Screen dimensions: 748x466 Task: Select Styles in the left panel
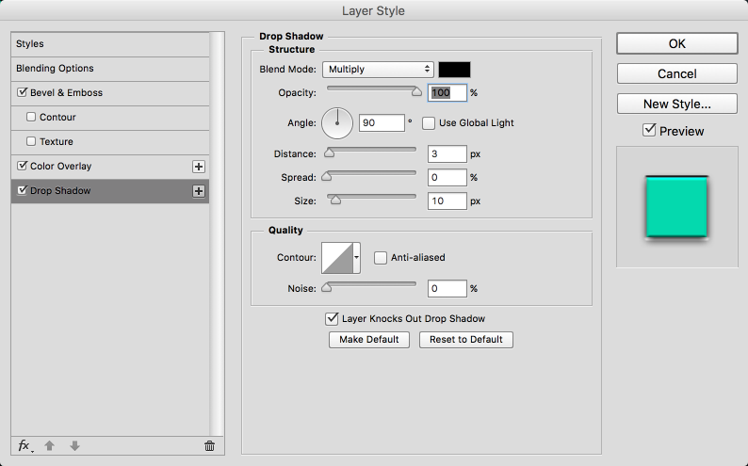coord(30,44)
